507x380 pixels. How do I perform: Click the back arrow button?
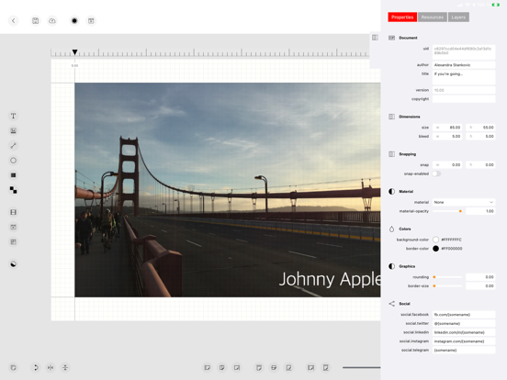tap(13, 21)
